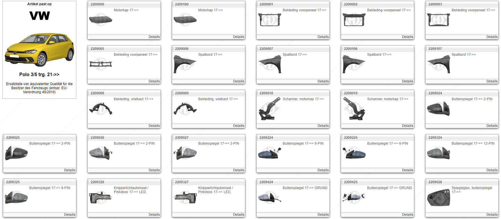The height and width of the screenshot is (219, 501).
Task: Open Details for Knipperlichtautomaat 2209327
Action: pyautogui.click(x=238, y=215)
